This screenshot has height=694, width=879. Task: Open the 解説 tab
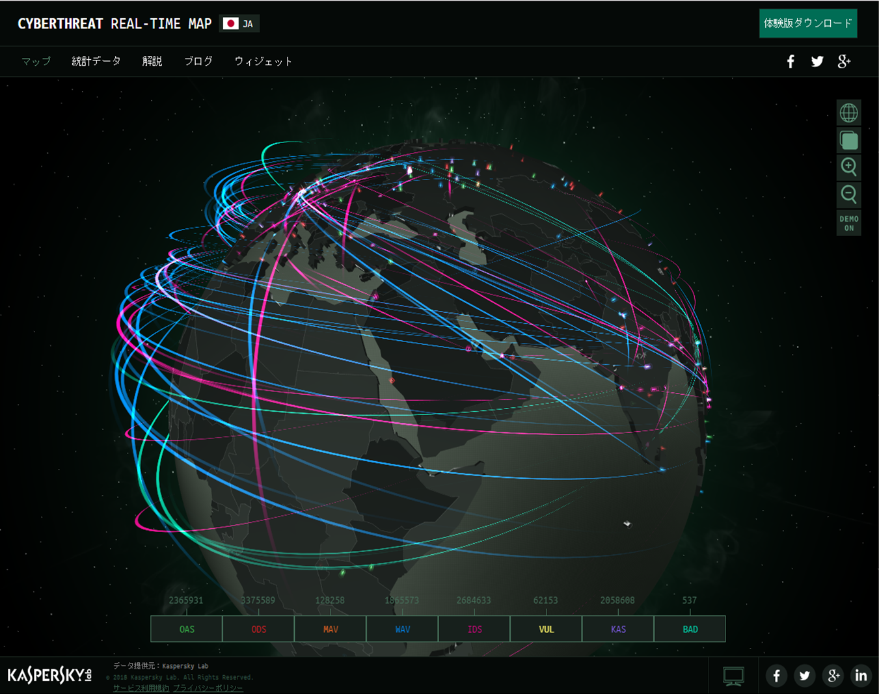[152, 61]
